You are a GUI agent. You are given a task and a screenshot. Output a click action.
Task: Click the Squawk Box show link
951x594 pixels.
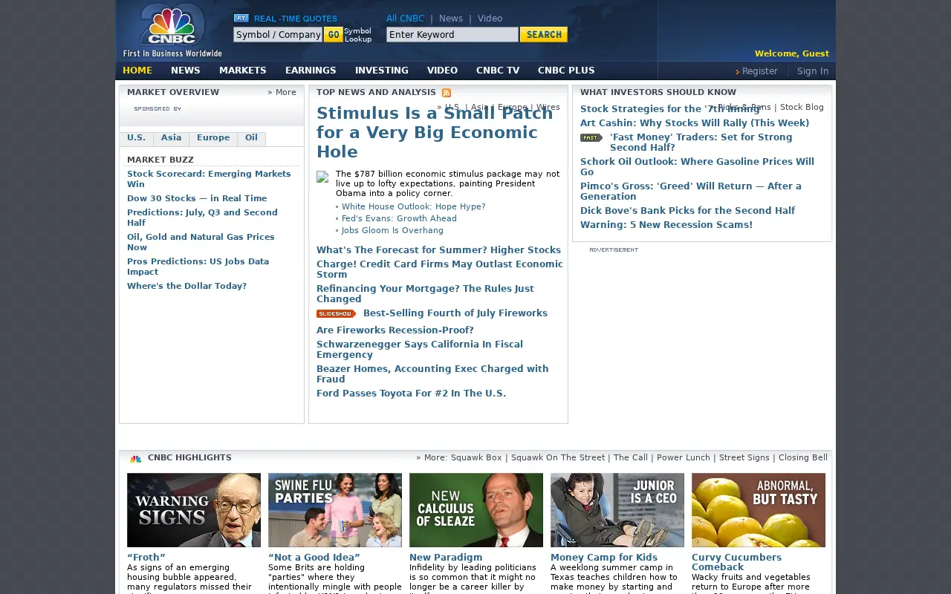pyautogui.click(x=476, y=458)
